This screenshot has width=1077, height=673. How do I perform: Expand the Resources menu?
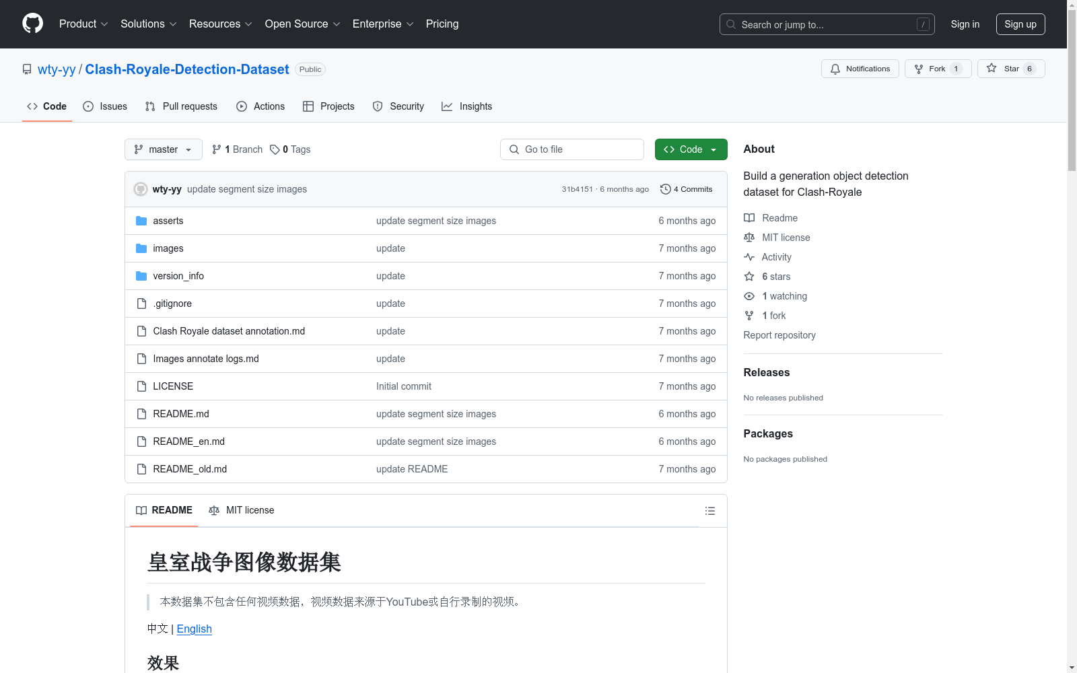221,24
